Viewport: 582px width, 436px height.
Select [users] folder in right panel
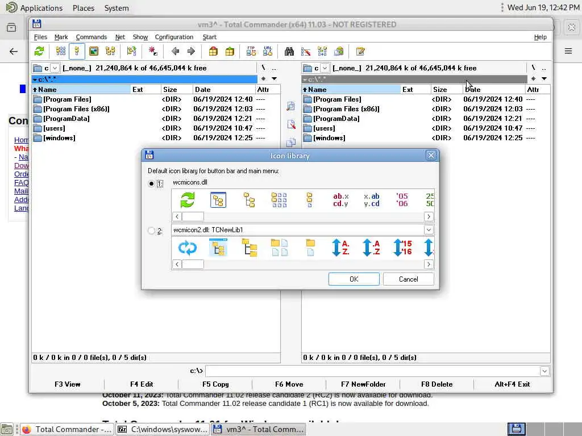click(324, 128)
